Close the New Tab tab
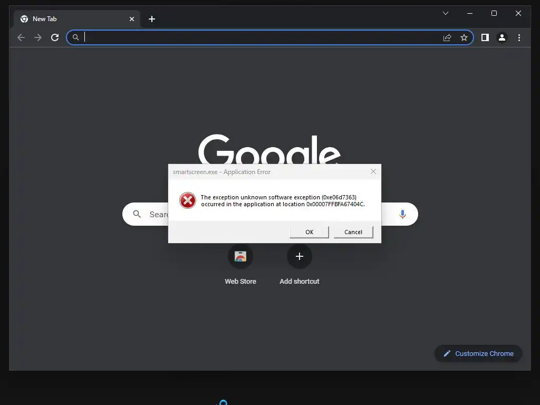 click(x=131, y=19)
